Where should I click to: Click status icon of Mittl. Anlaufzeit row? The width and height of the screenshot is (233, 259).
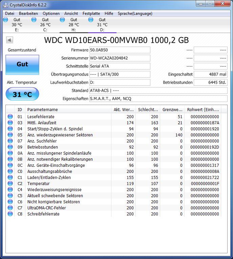click(x=10, y=123)
